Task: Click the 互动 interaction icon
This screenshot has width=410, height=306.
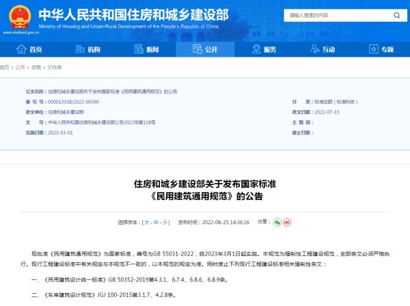Action: (x=314, y=49)
